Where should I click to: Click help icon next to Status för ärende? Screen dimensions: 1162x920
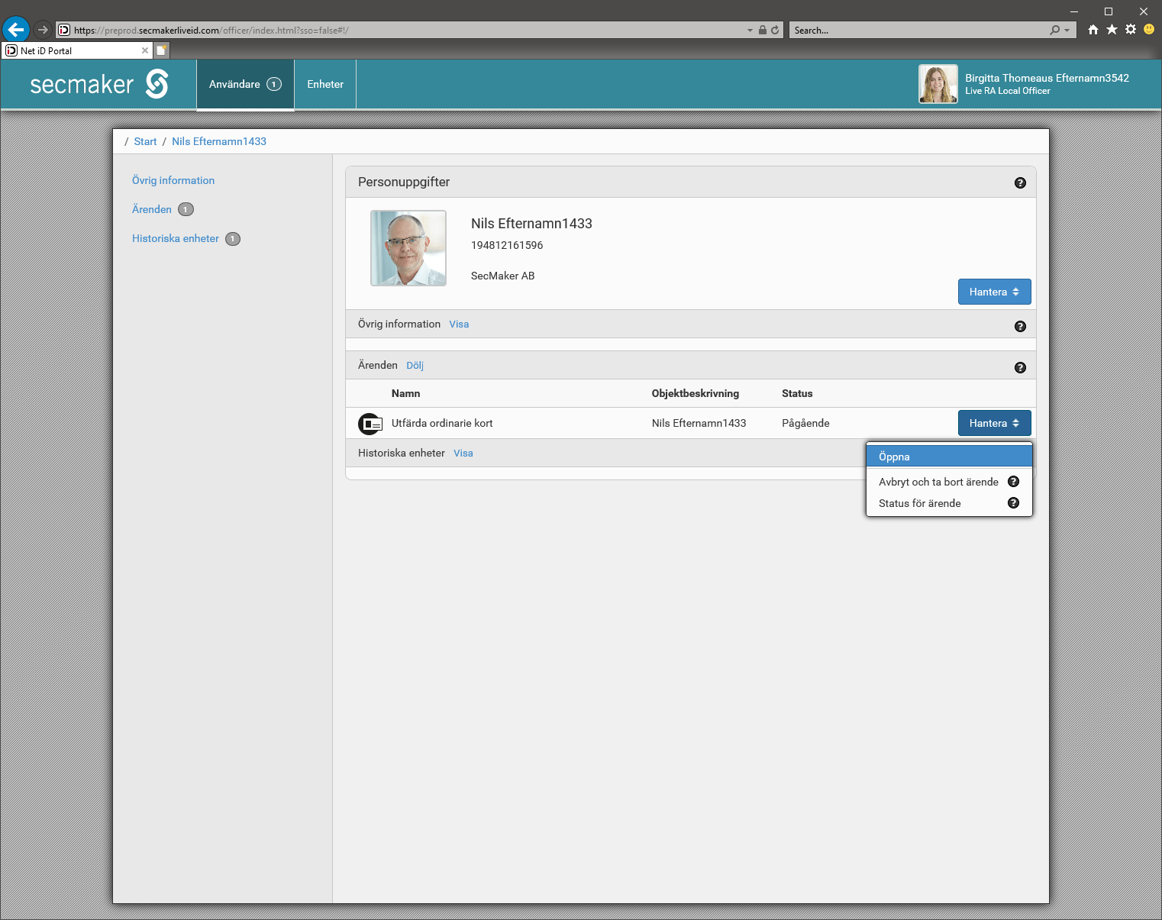[x=1013, y=503]
